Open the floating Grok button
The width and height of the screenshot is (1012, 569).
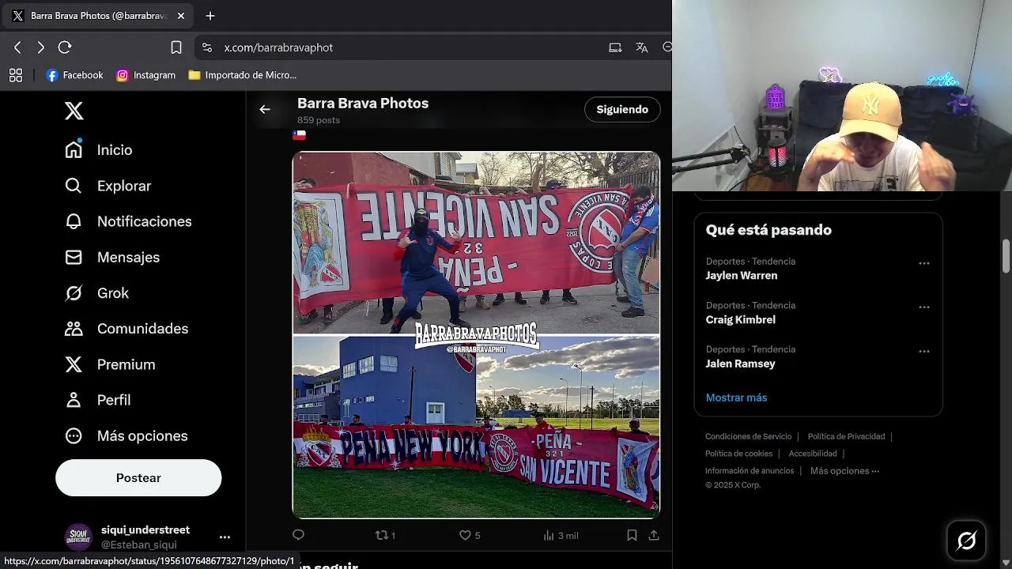tap(966, 541)
